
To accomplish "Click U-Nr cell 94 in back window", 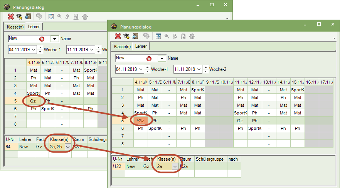I will coord(11,147).
